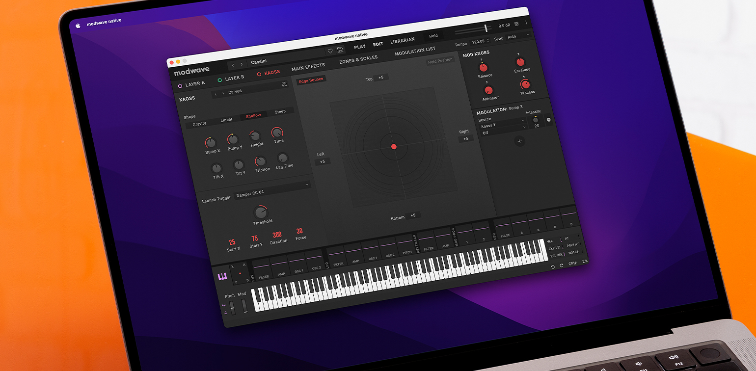Select Linear shape
The image size is (756, 371).
[x=226, y=120]
